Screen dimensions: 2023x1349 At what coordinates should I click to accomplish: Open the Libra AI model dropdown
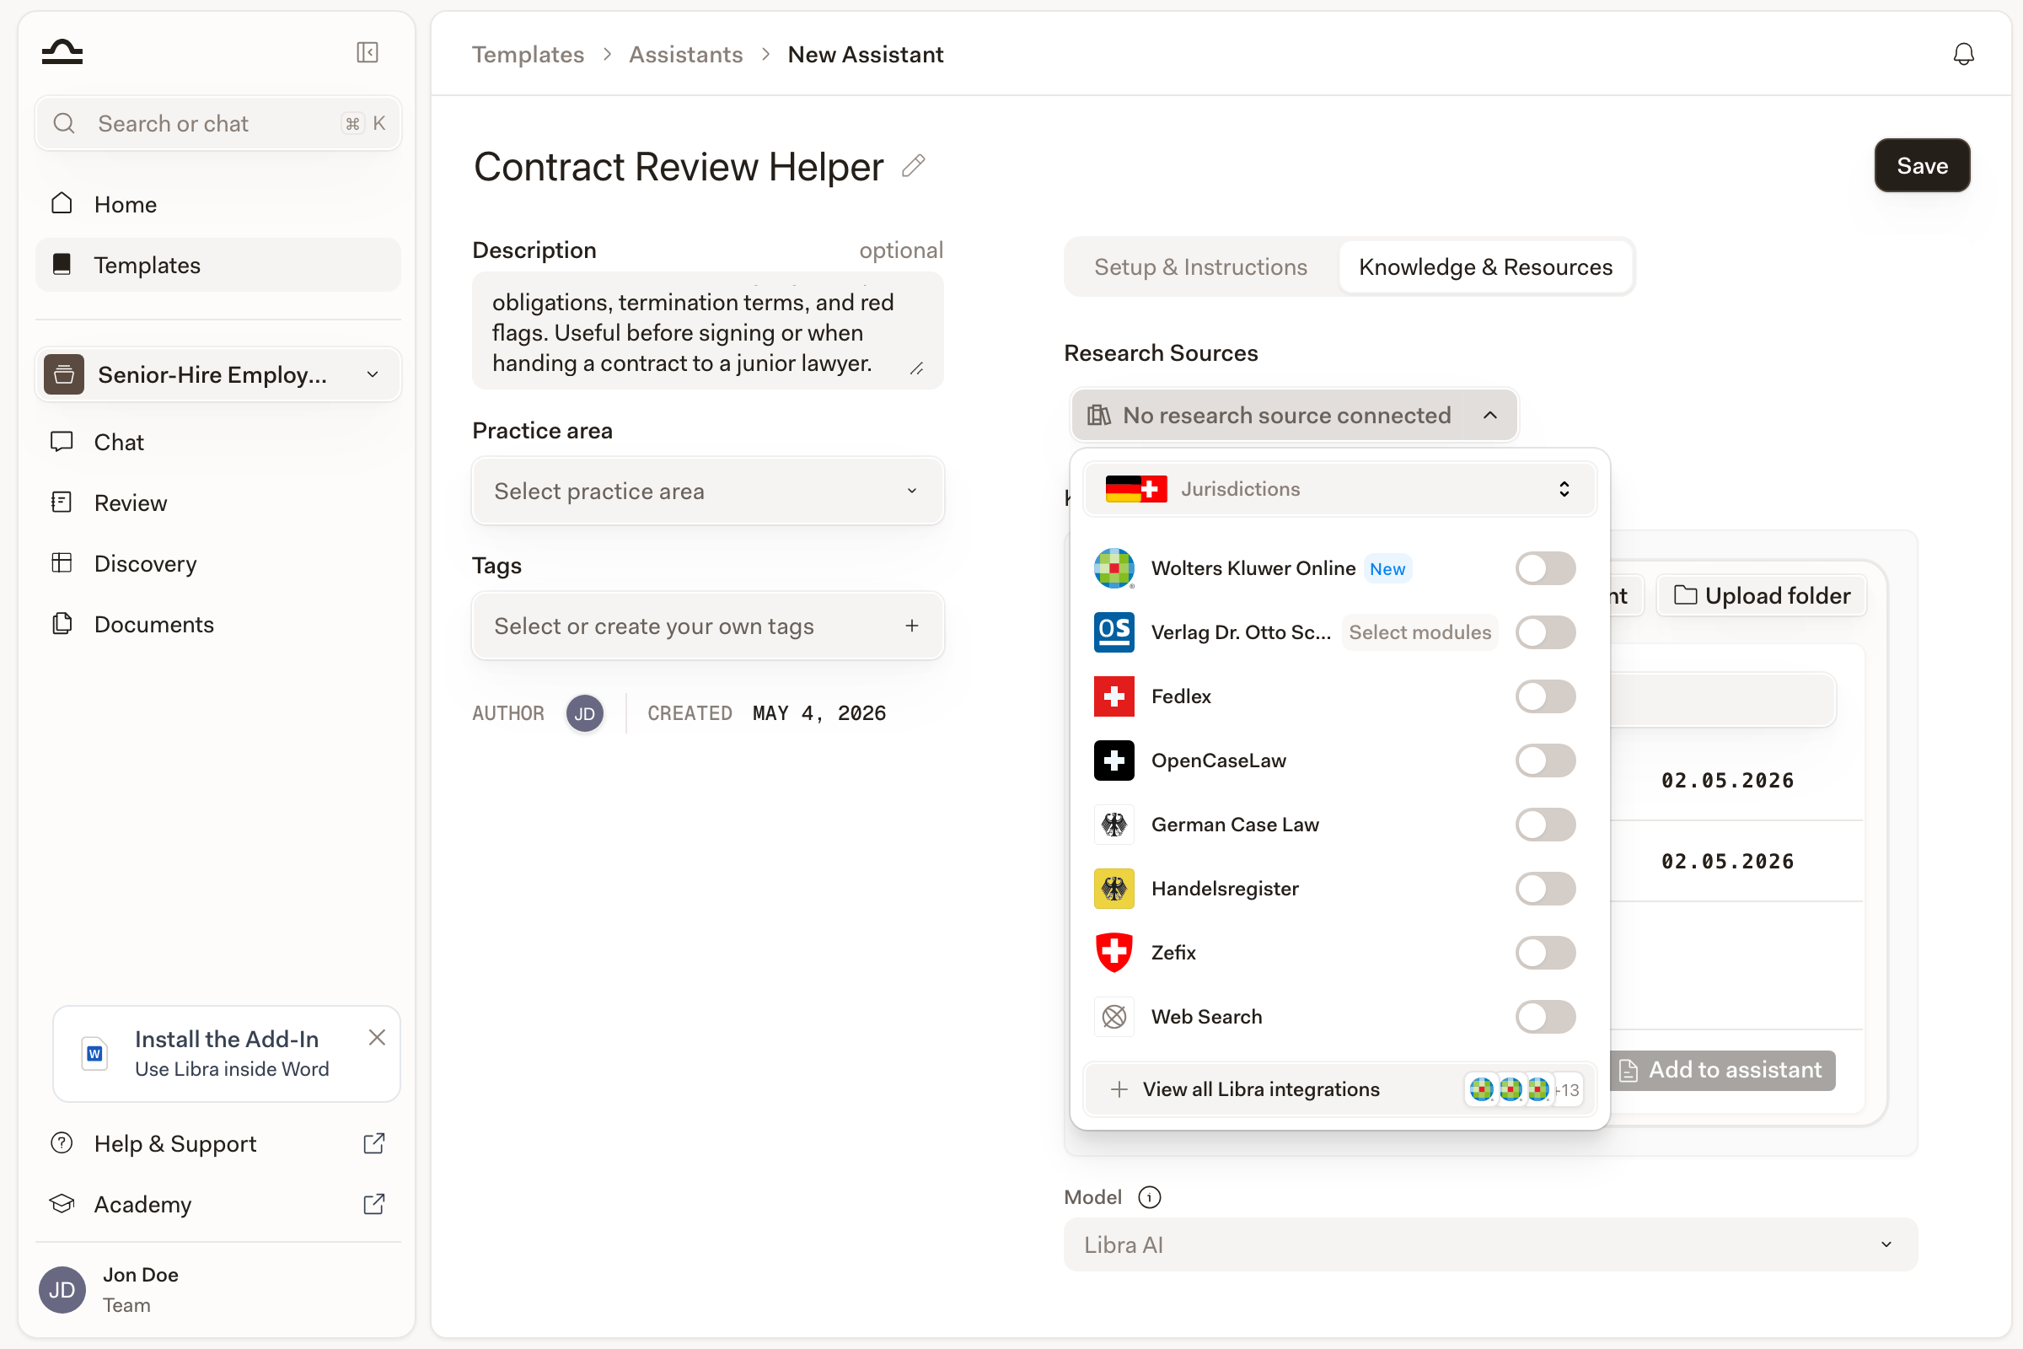[x=1490, y=1244]
